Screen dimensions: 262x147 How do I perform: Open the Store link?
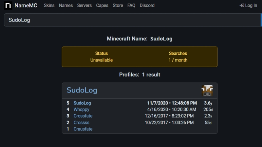[x=118, y=6]
